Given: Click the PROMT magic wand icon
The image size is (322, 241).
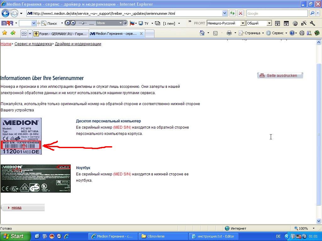Looking at the screenshot, I should click(x=304, y=23).
